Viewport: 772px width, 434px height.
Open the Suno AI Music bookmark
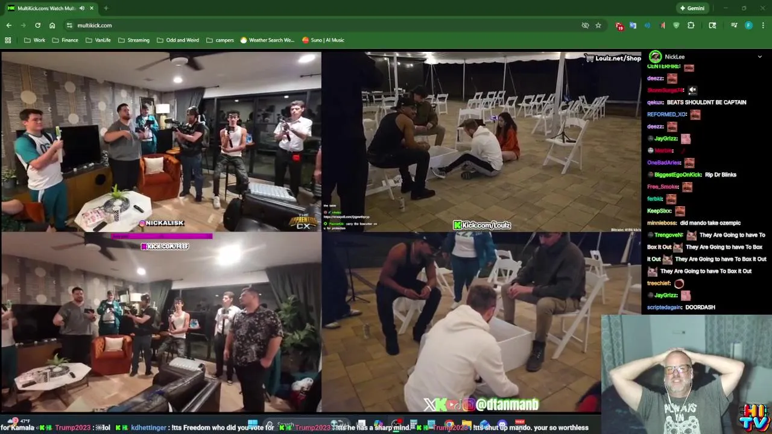pyautogui.click(x=323, y=40)
